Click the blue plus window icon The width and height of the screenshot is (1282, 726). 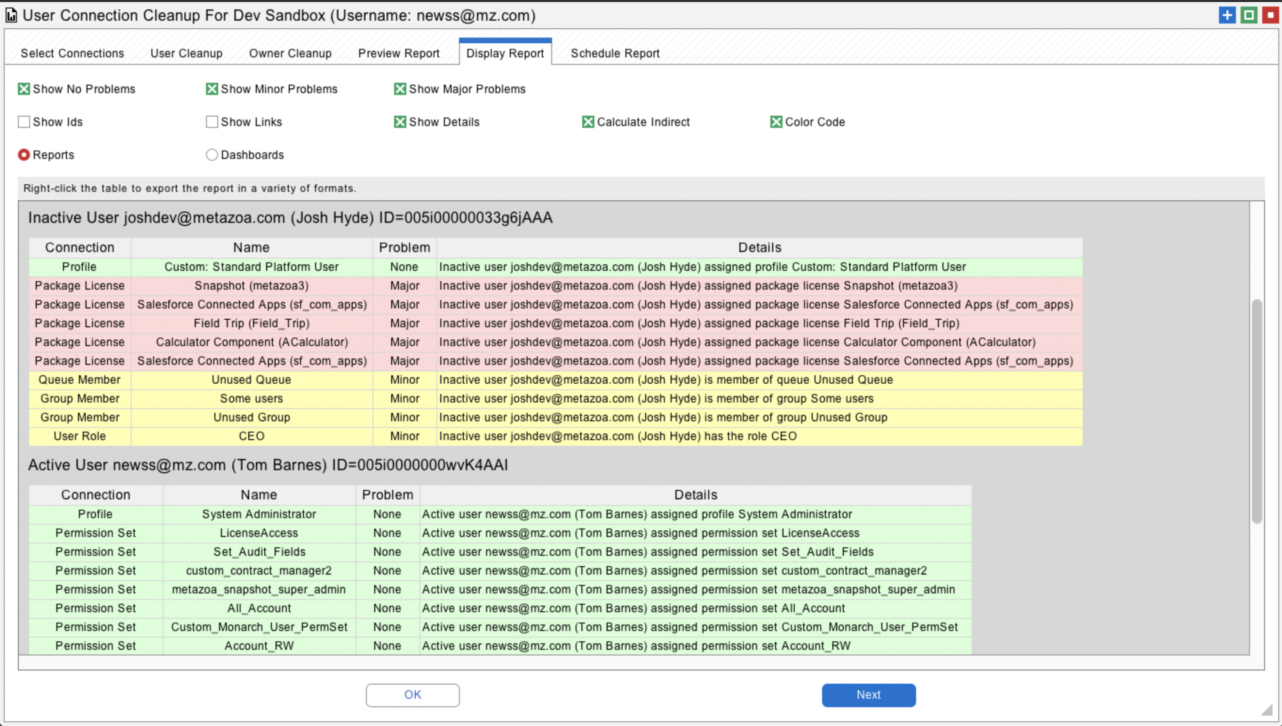click(x=1227, y=15)
